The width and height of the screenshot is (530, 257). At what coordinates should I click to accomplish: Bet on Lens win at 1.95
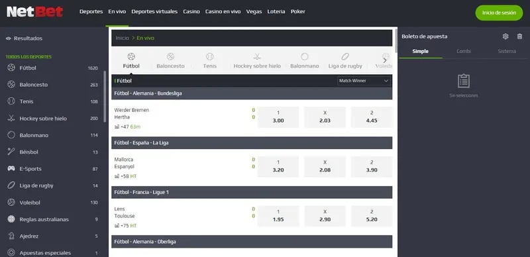point(278,216)
